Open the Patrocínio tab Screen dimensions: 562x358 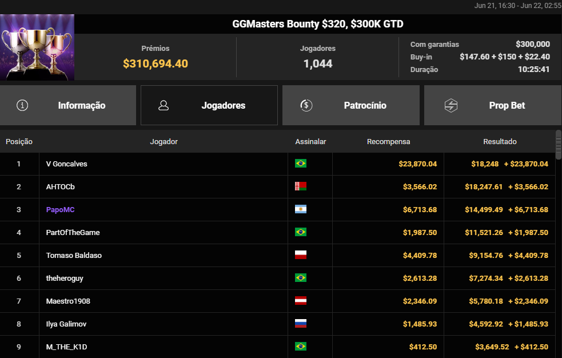351,105
